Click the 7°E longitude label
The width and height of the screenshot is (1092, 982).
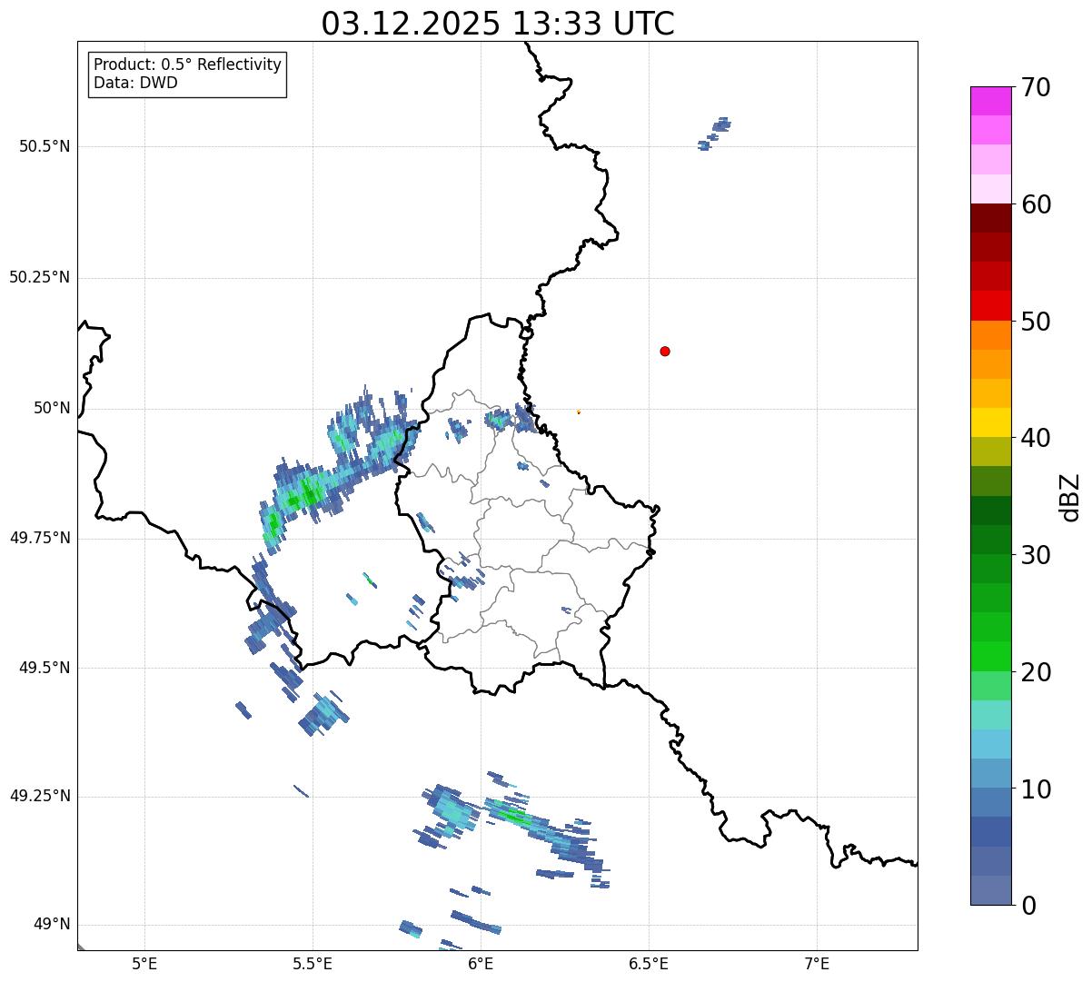click(x=818, y=964)
